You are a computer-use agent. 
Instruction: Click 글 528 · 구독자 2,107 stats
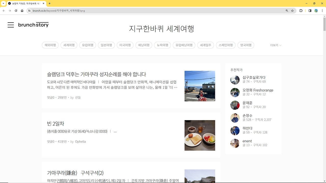(x=257, y=120)
